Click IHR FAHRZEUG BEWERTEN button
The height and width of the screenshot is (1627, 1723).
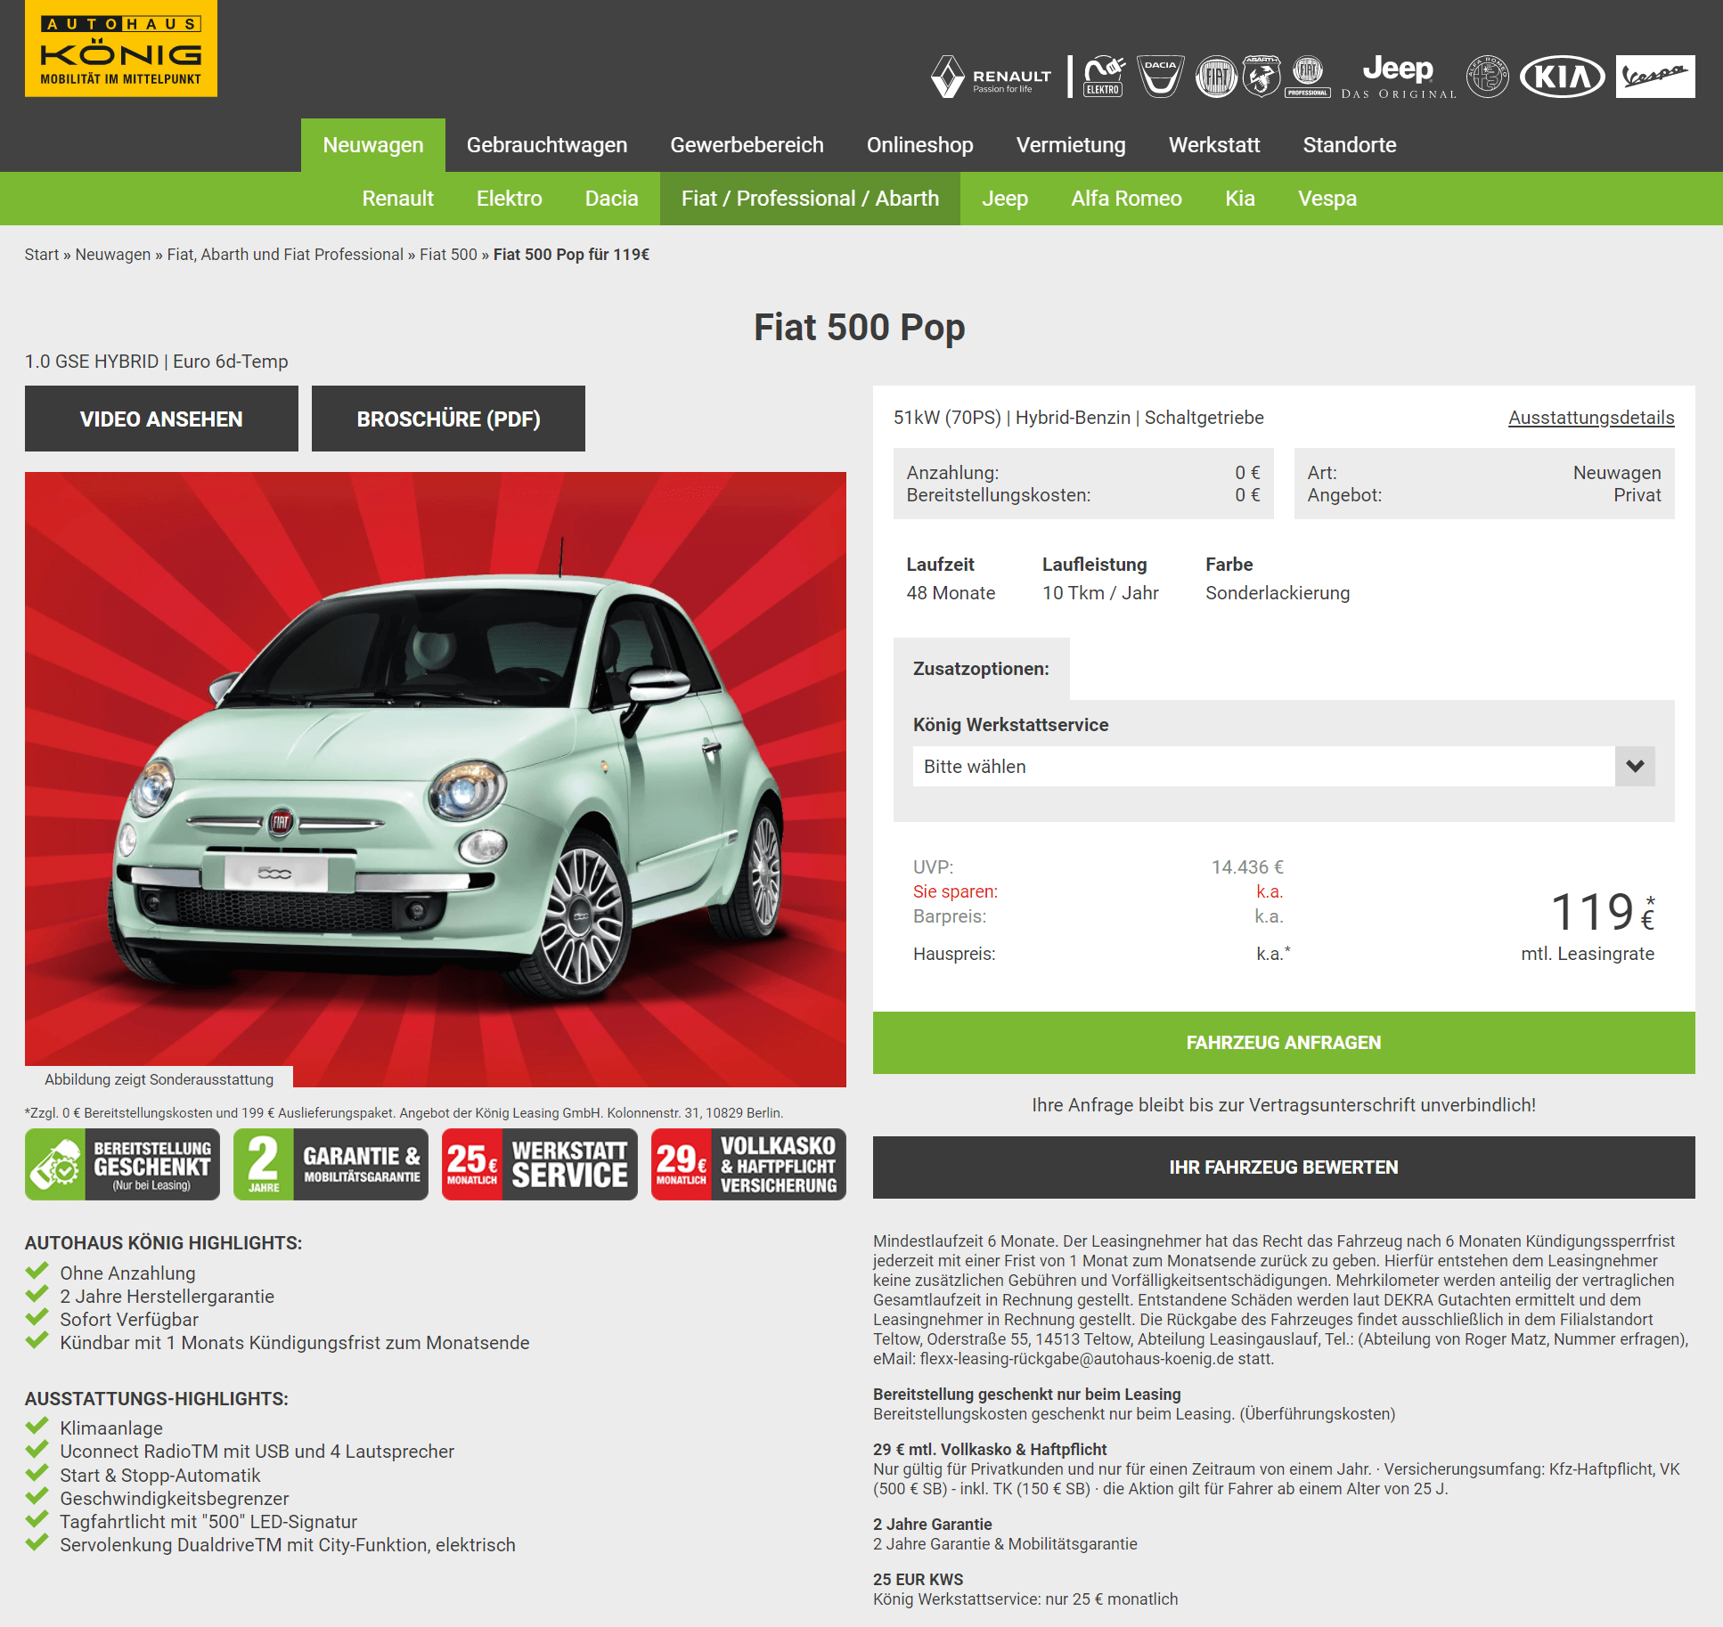pos(1284,1167)
